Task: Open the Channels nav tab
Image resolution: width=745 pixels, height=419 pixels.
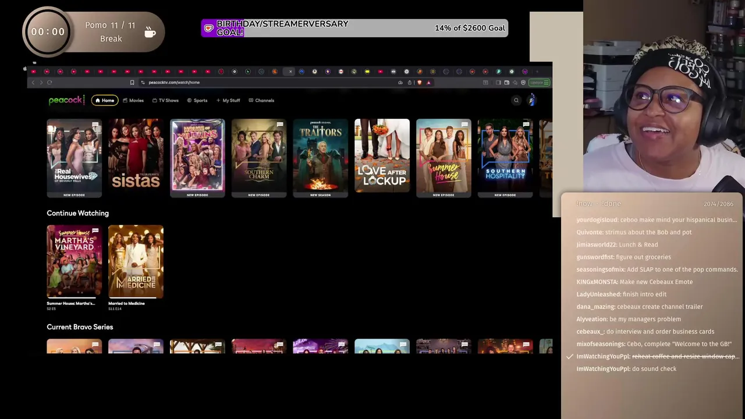Action: (x=261, y=101)
